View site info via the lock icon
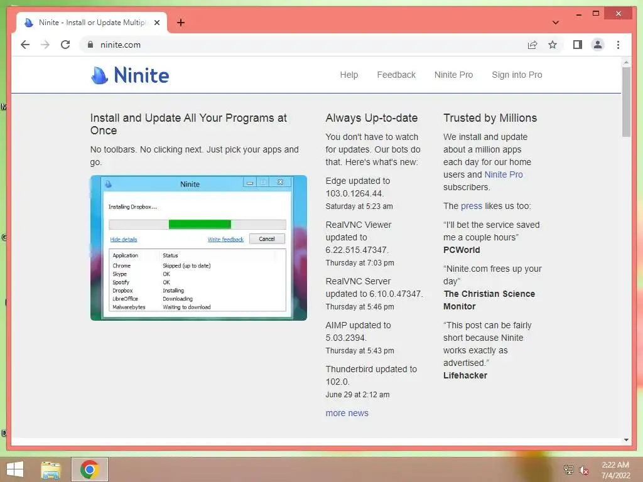The height and width of the screenshot is (482, 643). [x=90, y=45]
